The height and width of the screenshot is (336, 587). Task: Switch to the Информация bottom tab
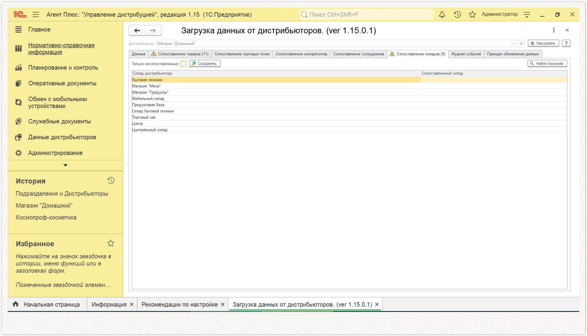[109, 304]
